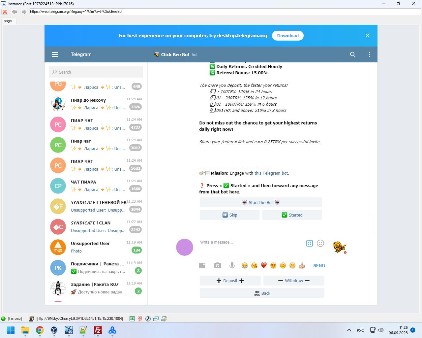Open the Click Bee Bot chat title
The width and height of the screenshot is (422, 338).
coord(176,54)
